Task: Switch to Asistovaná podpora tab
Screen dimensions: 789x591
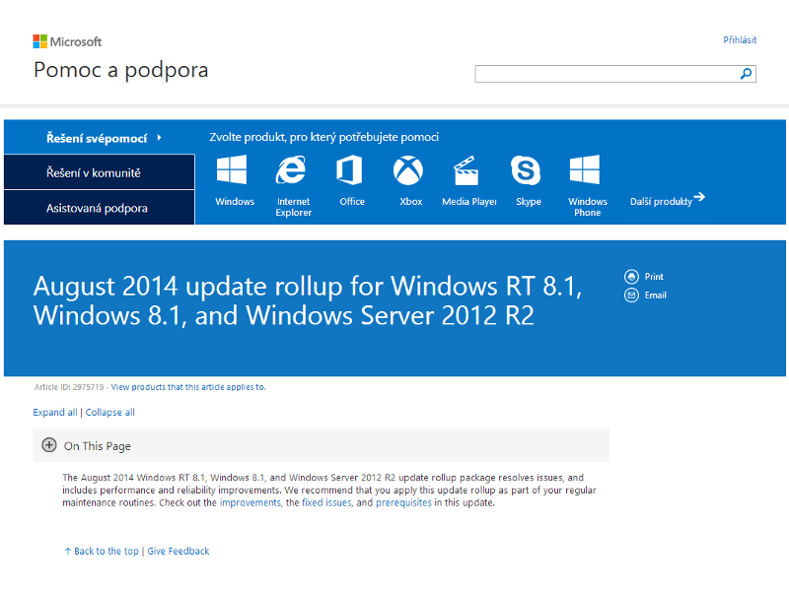Action: pos(100,208)
